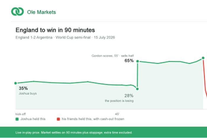Click the position is losing annotation
The image size is (207, 138).
[119, 101]
